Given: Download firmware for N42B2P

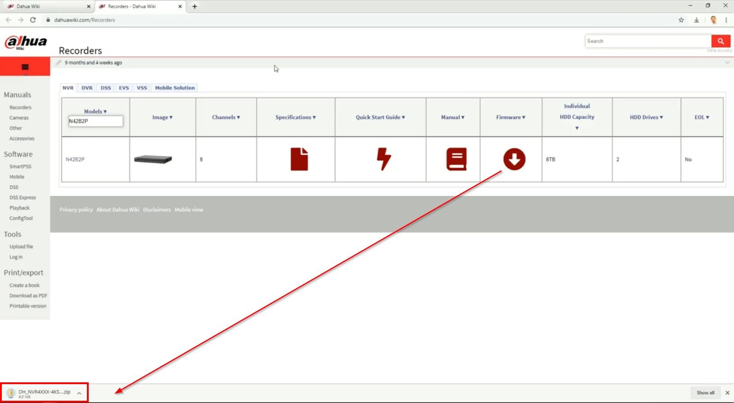Looking at the screenshot, I should pos(514,159).
